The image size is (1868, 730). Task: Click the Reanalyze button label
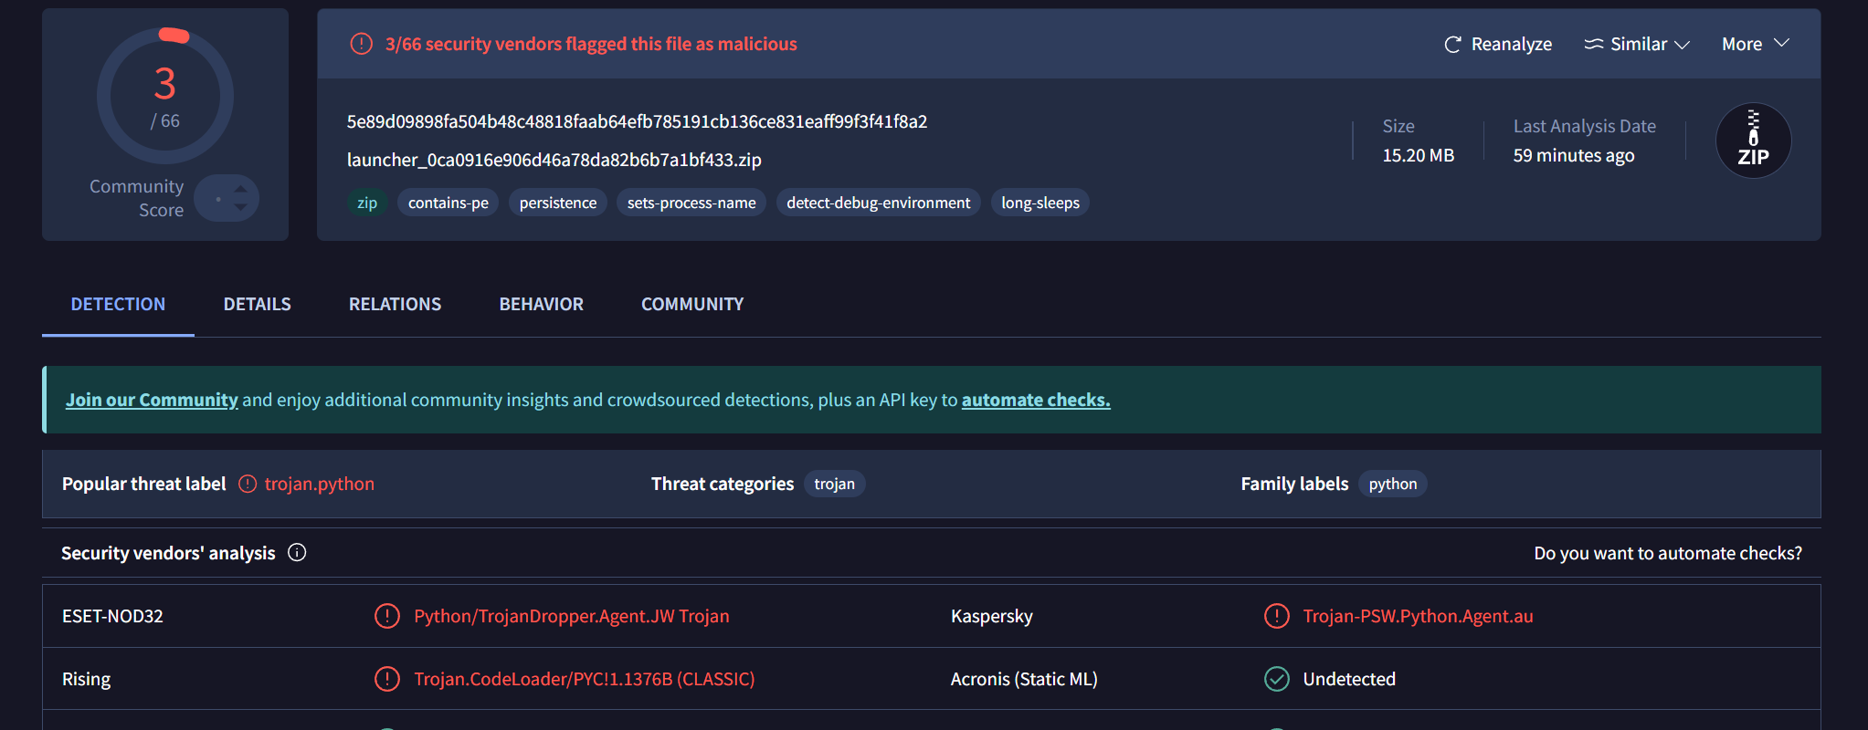pyautogui.click(x=1512, y=44)
